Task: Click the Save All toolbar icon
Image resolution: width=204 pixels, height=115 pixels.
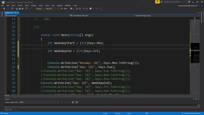Action: click(x=23, y=9)
